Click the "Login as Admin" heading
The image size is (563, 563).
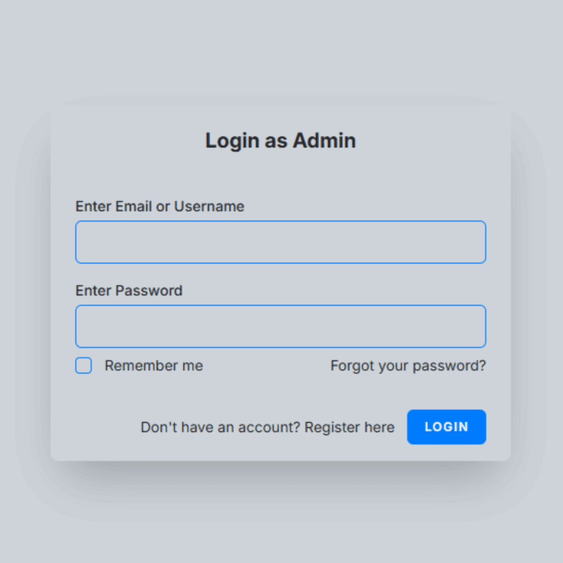pyautogui.click(x=280, y=140)
